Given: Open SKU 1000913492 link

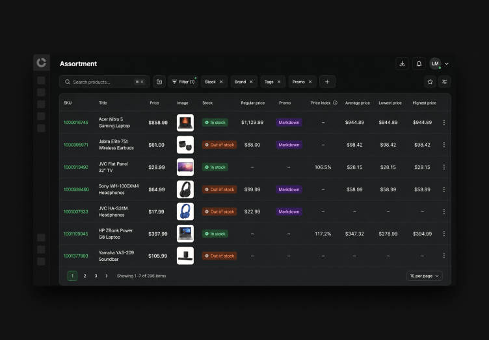Looking at the screenshot, I should point(76,167).
